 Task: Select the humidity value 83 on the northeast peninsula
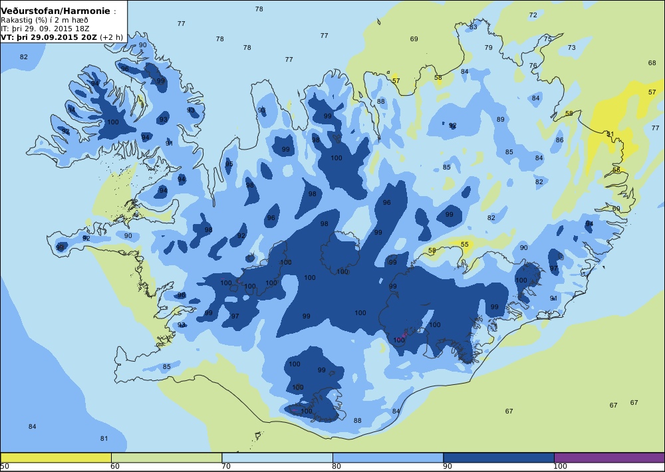point(473,27)
